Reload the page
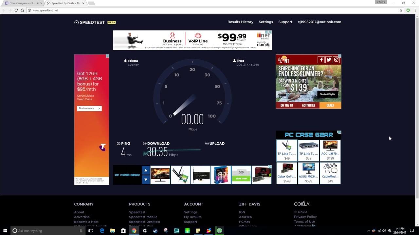419x235 pixels. coord(16,10)
